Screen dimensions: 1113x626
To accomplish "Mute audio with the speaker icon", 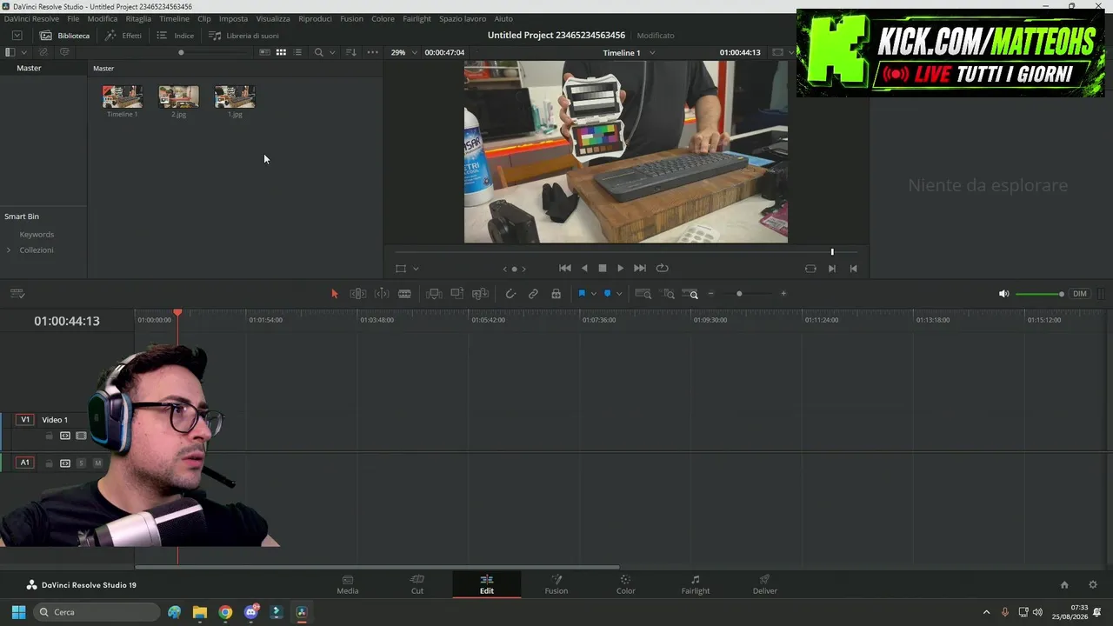I will tap(1003, 294).
